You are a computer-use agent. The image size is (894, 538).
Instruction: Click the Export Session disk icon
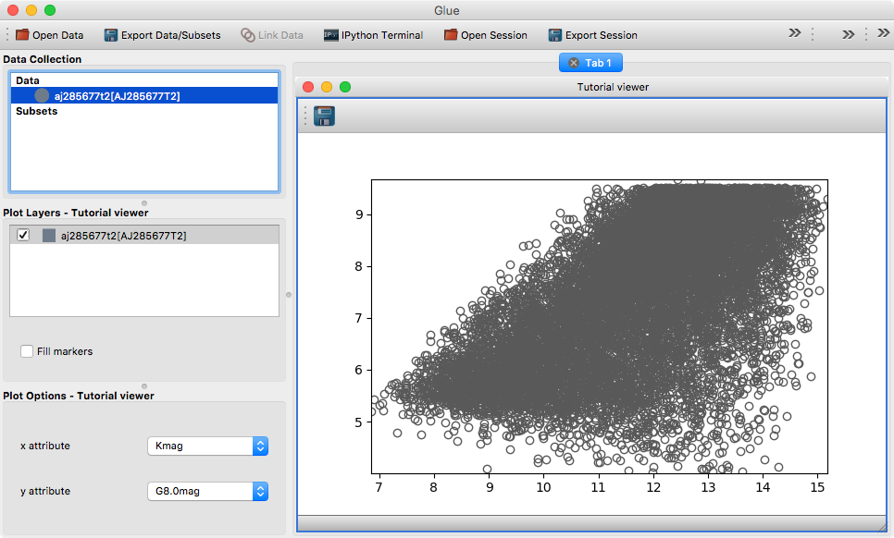click(555, 35)
